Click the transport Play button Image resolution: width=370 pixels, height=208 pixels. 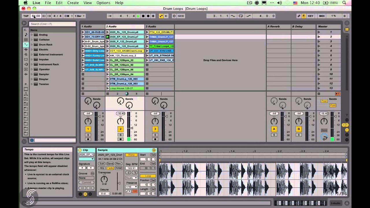(138, 16)
